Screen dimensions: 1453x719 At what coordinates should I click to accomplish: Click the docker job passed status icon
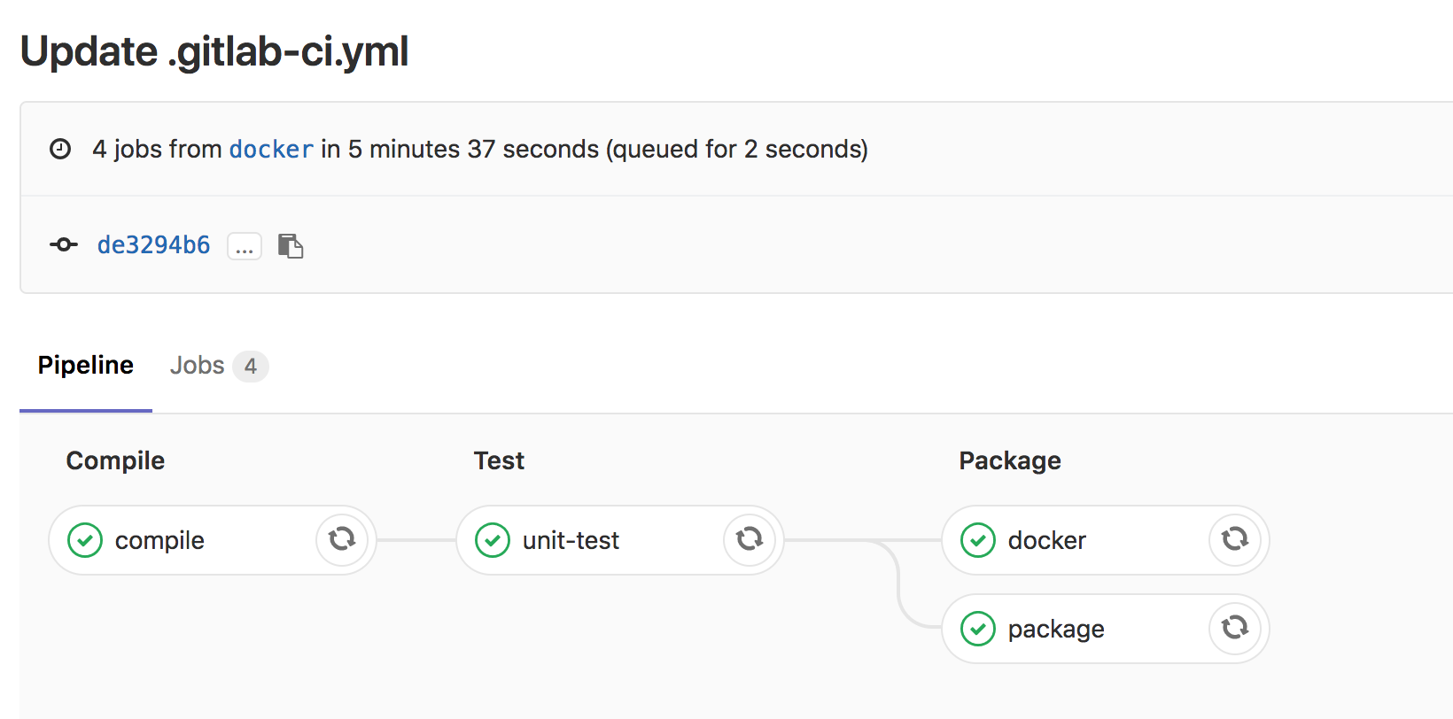(978, 540)
